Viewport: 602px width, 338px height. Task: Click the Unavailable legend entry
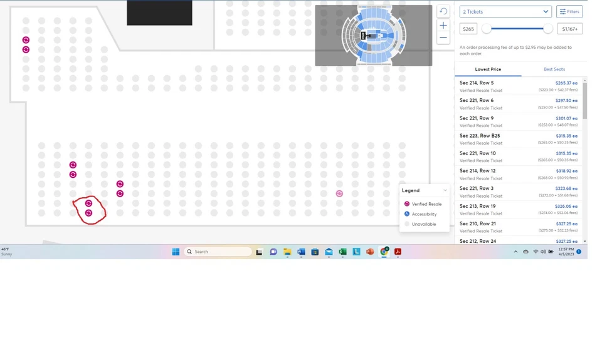[420, 224]
